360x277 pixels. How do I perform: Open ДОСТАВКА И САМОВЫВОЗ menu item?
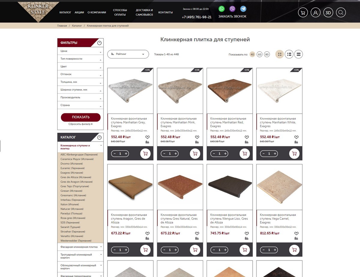(144, 12)
